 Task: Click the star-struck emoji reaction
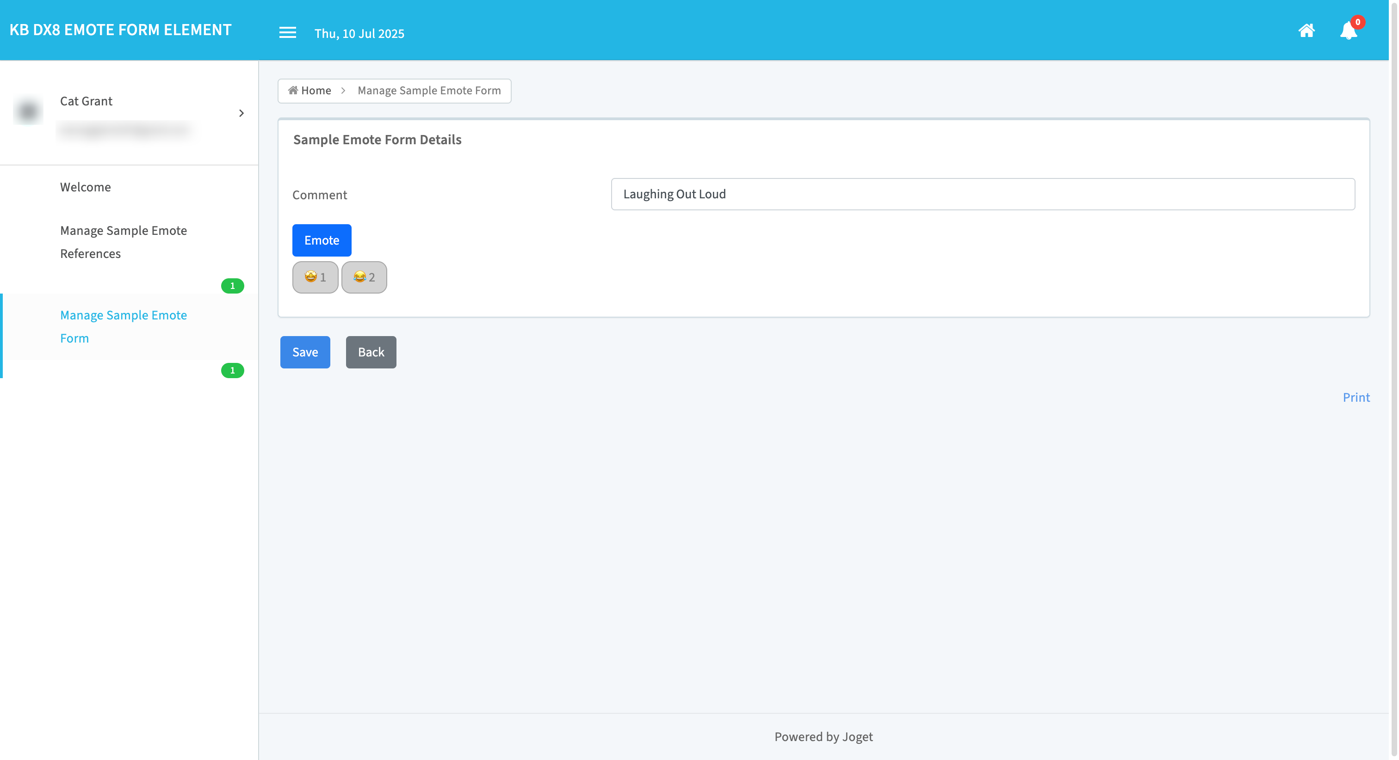[x=315, y=277]
